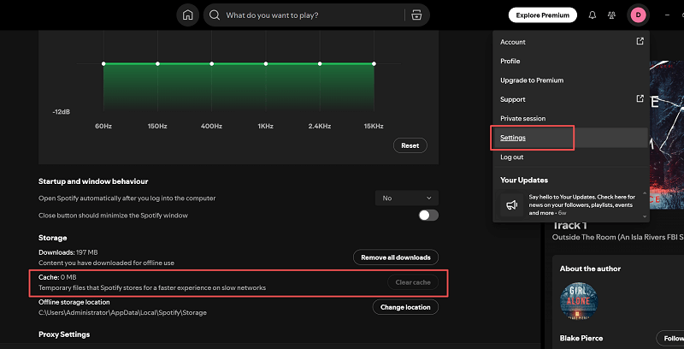Click the Startup and window behaviour heading
Image resolution: width=684 pixels, height=349 pixels.
(x=93, y=181)
